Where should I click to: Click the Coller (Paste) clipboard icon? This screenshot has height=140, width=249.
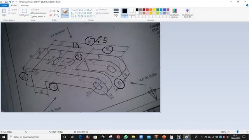4,11
